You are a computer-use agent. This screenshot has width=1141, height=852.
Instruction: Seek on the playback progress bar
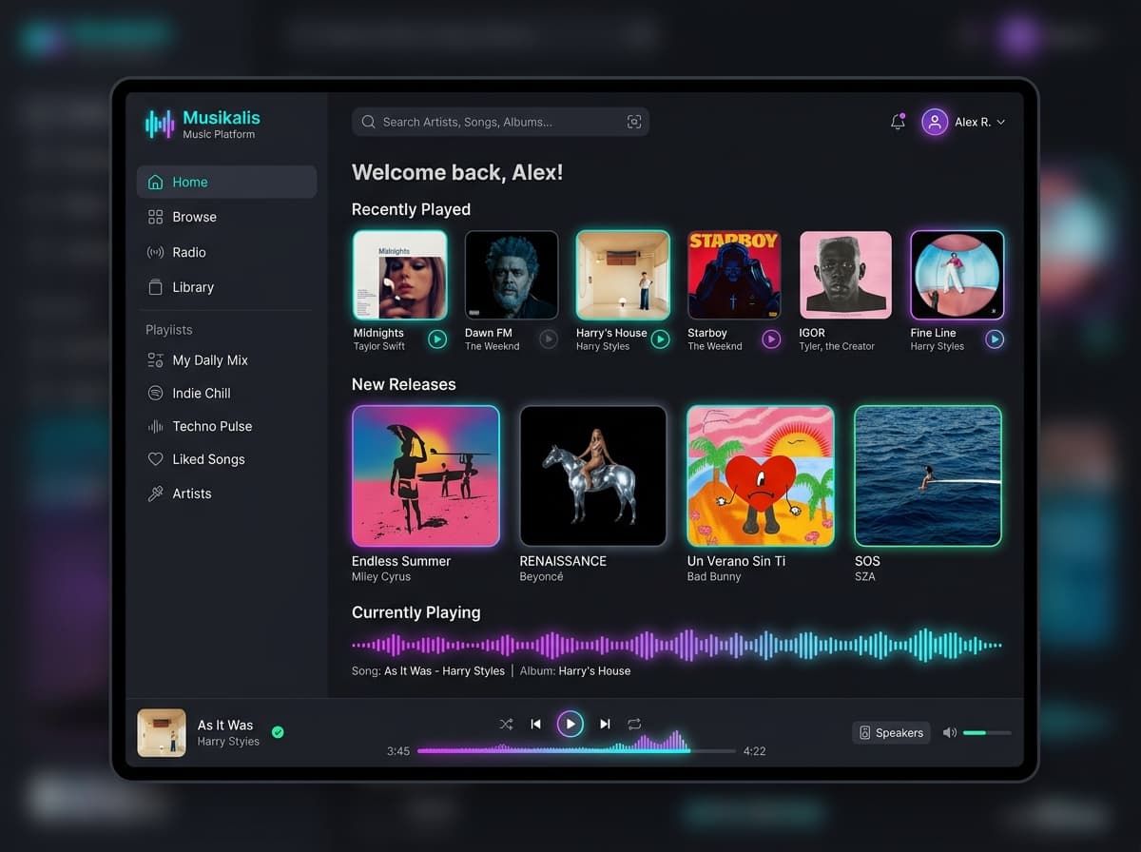tap(576, 751)
